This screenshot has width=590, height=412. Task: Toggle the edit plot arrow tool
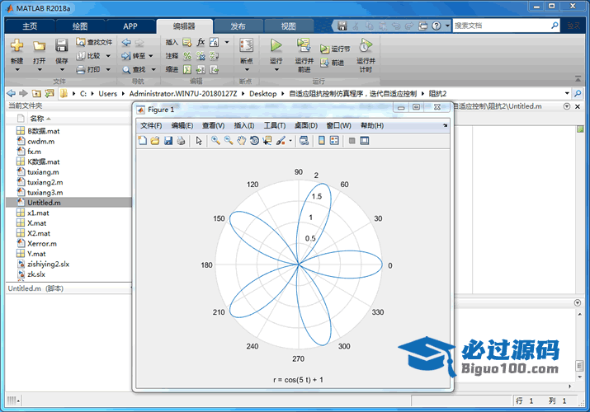(x=198, y=141)
